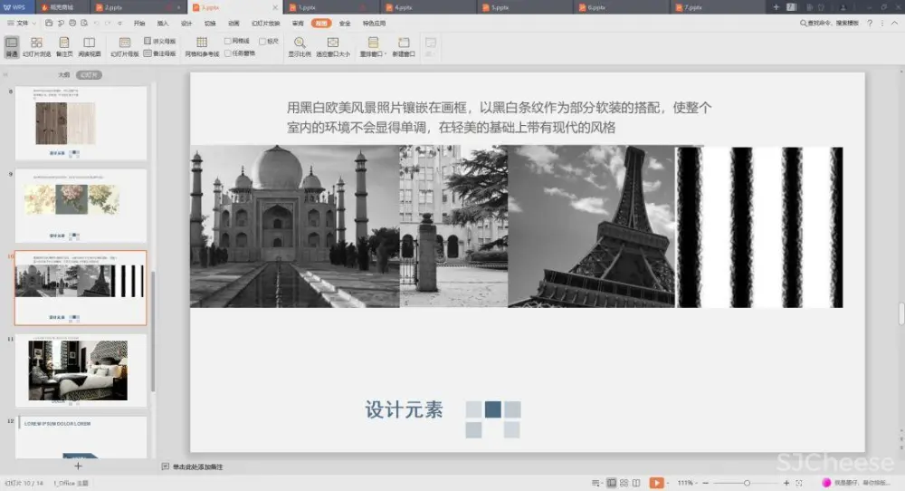Click zoom in plus button
The width and height of the screenshot is (905, 491).
786,482
